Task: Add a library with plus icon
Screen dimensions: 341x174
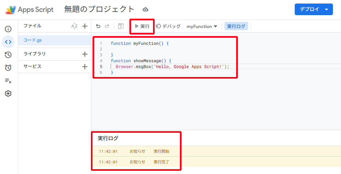Action: point(84,54)
